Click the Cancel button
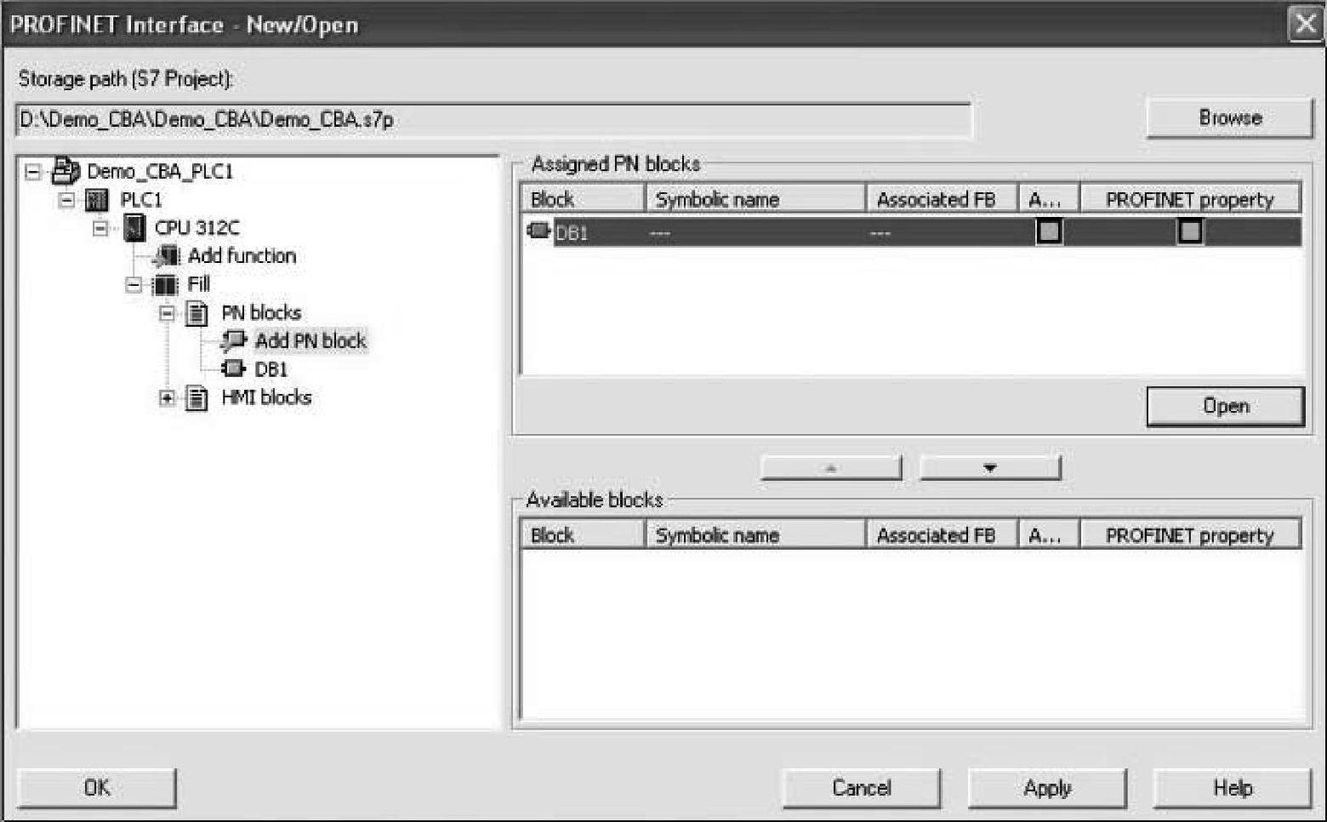 862,788
